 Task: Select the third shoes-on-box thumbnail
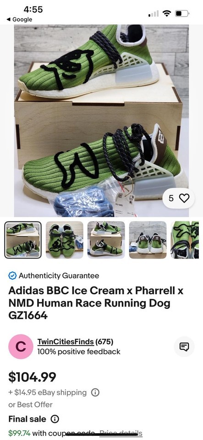(106, 240)
